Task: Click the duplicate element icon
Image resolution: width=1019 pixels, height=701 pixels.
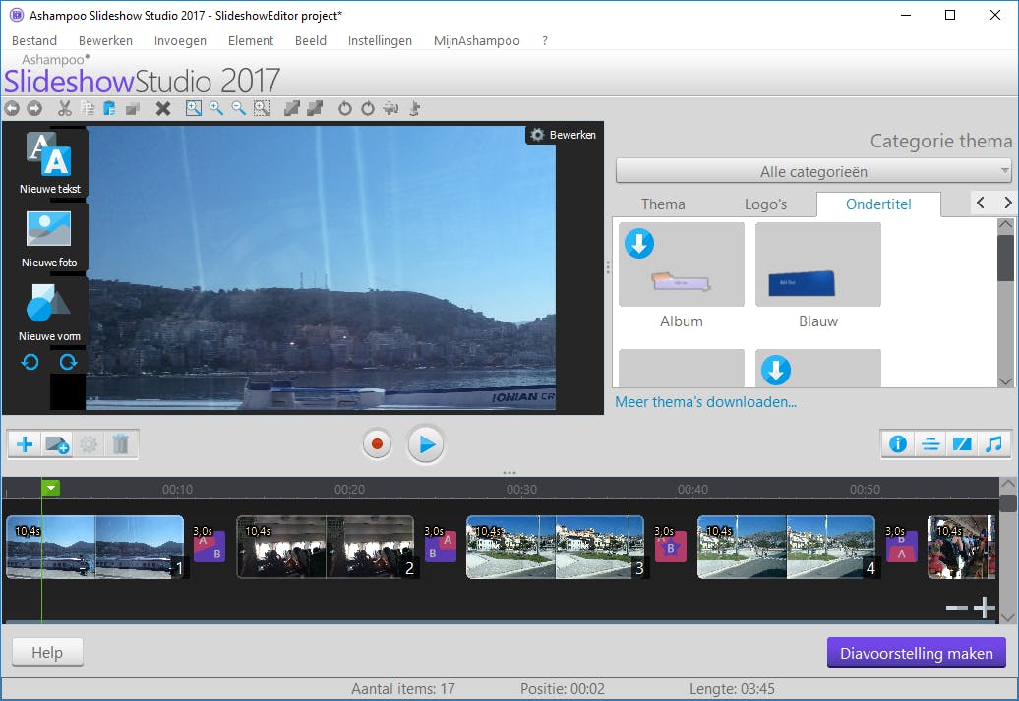Action: pyautogui.click(x=133, y=108)
